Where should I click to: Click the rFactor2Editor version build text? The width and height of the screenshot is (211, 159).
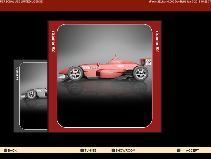point(180,2)
